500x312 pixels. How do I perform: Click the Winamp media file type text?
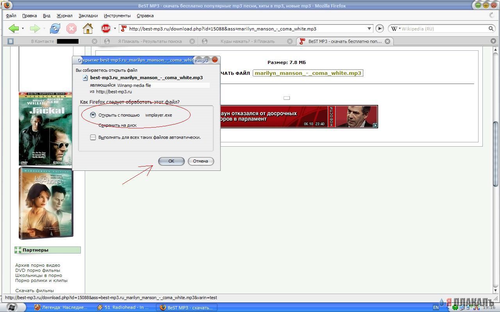coord(134,85)
